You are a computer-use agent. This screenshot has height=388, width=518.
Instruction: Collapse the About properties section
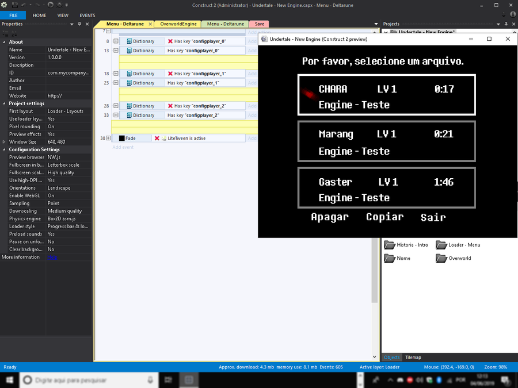pos(4,42)
